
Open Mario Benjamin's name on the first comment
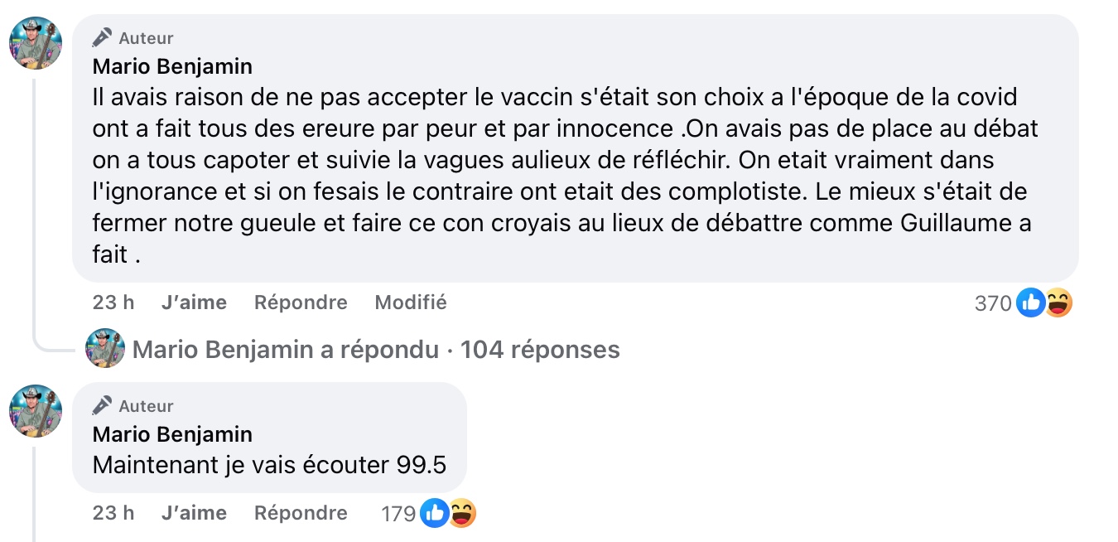pyautogui.click(x=172, y=66)
